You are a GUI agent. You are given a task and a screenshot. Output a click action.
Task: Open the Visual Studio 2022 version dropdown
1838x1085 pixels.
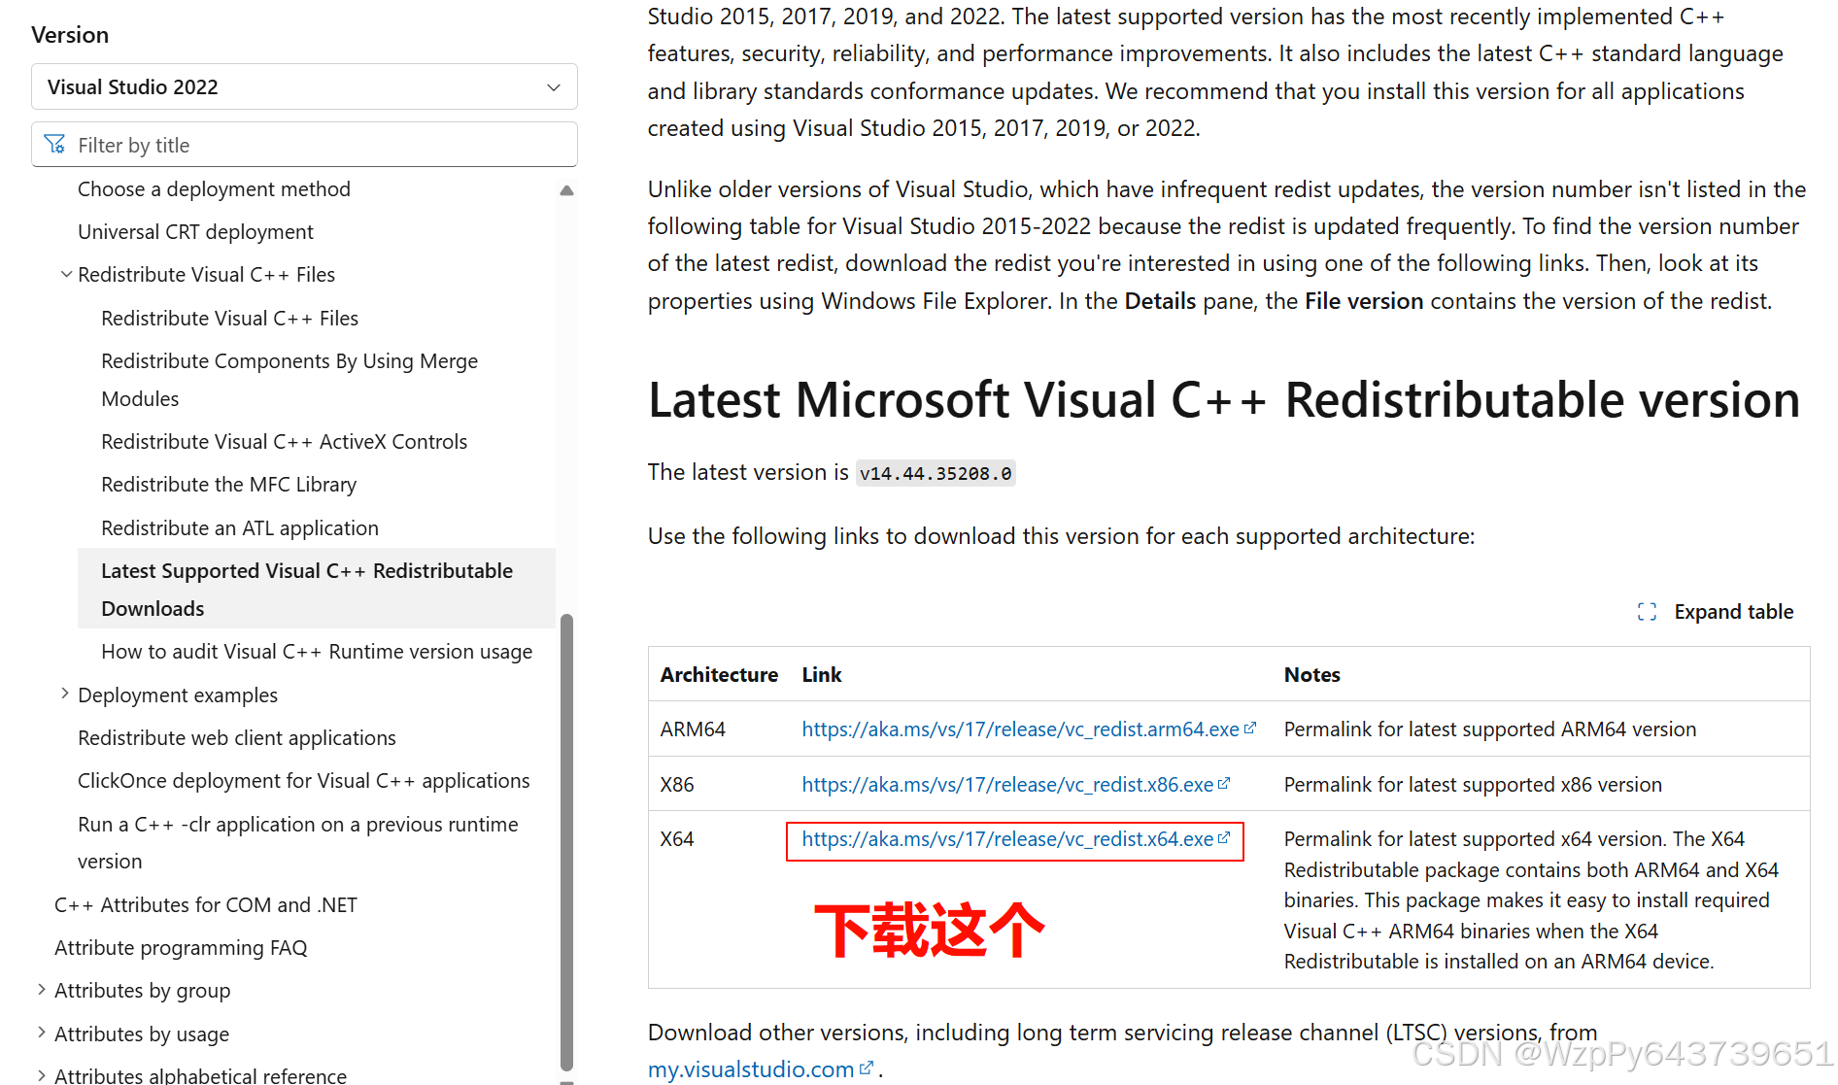(304, 87)
